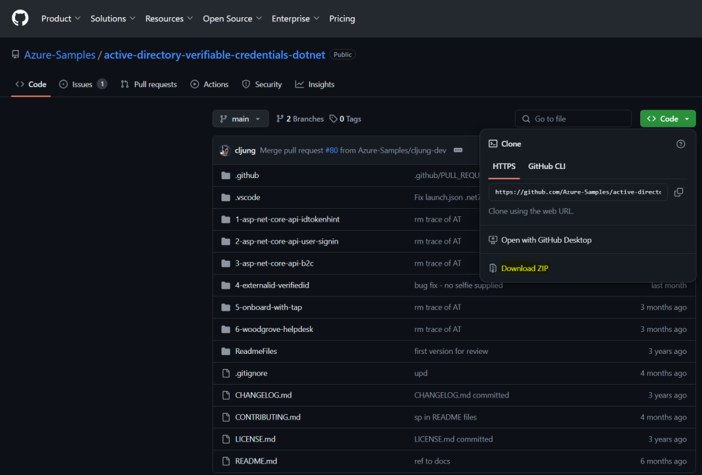This screenshot has width=702, height=475.
Task: Click the README.md file icon
Action: [226, 461]
